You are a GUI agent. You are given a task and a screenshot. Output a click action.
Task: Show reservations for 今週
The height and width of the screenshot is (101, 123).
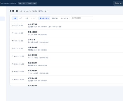click(x=27, y=18)
